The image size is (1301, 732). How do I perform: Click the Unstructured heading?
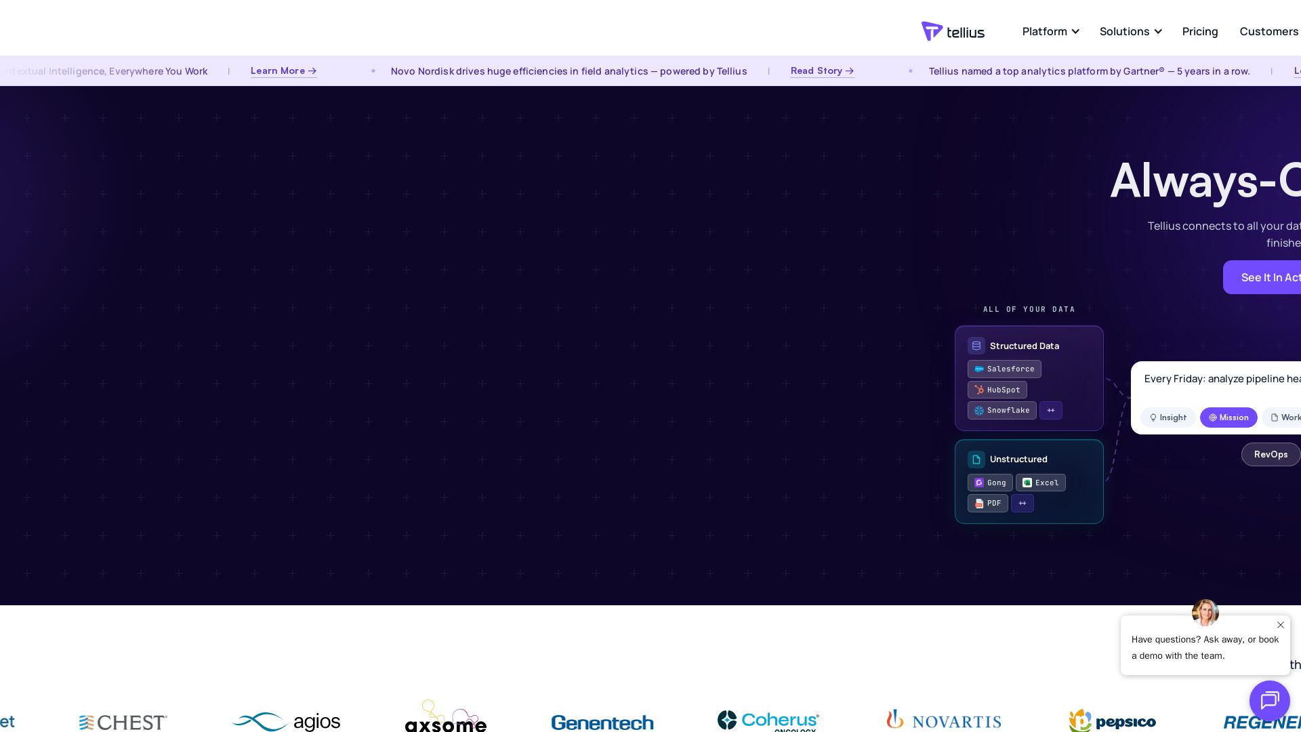[x=1018, y=460]
